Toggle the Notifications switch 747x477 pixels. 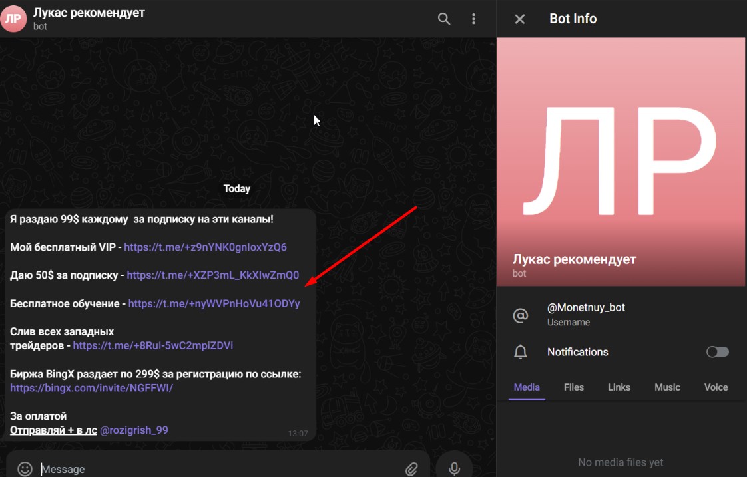coord(718,352)
